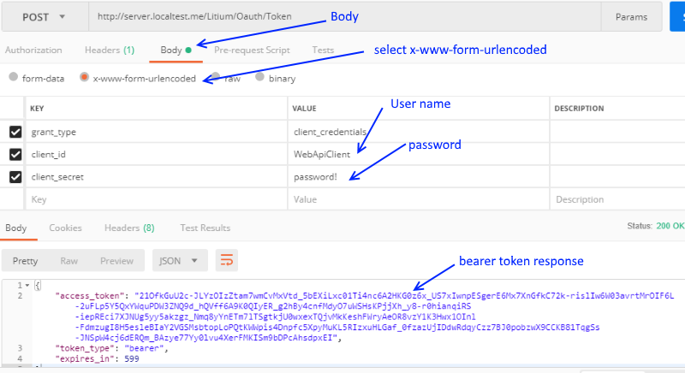The image size is (685, 373).
Task: Open the request Headers (1) tab
Action: coord(110,50)
